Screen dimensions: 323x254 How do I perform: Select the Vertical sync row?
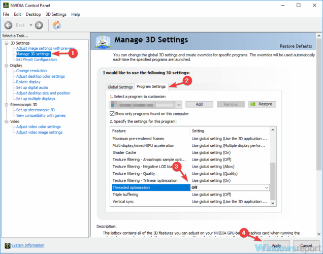coord(190,202)
